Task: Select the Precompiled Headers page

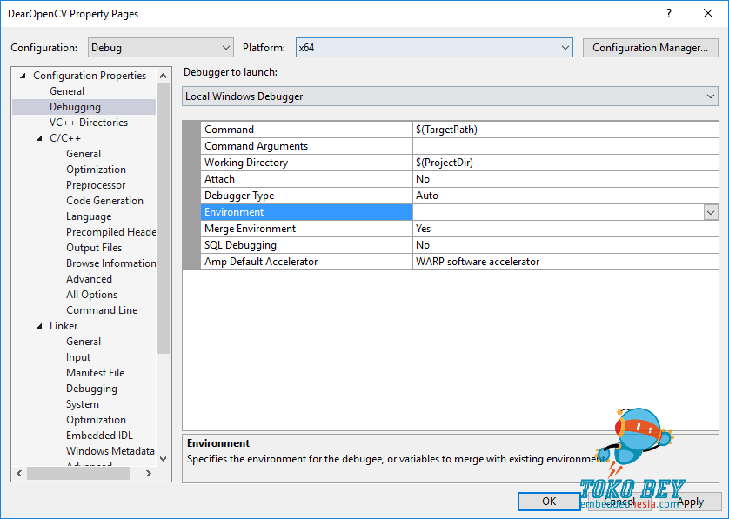Action: tap(110, 232)
